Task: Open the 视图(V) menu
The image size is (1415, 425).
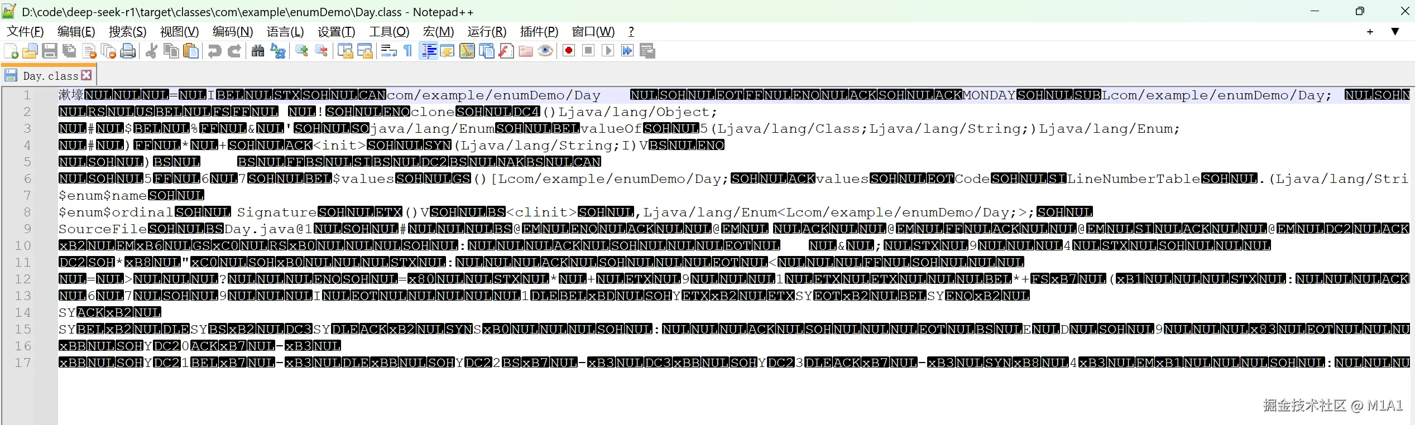Action: [180, 32]
